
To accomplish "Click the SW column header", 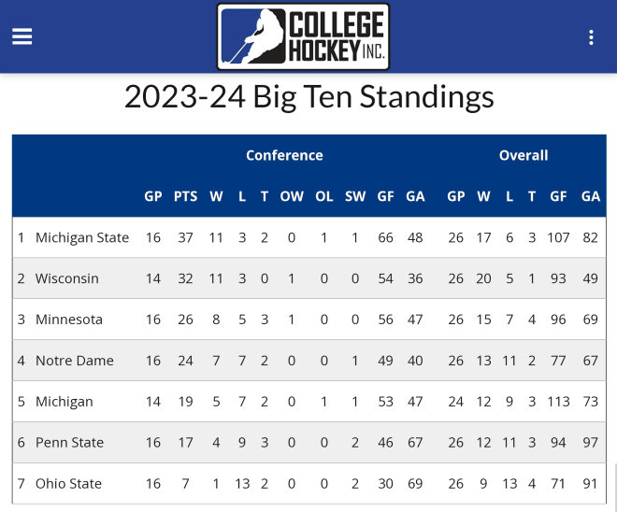I will tap(355, 196).
